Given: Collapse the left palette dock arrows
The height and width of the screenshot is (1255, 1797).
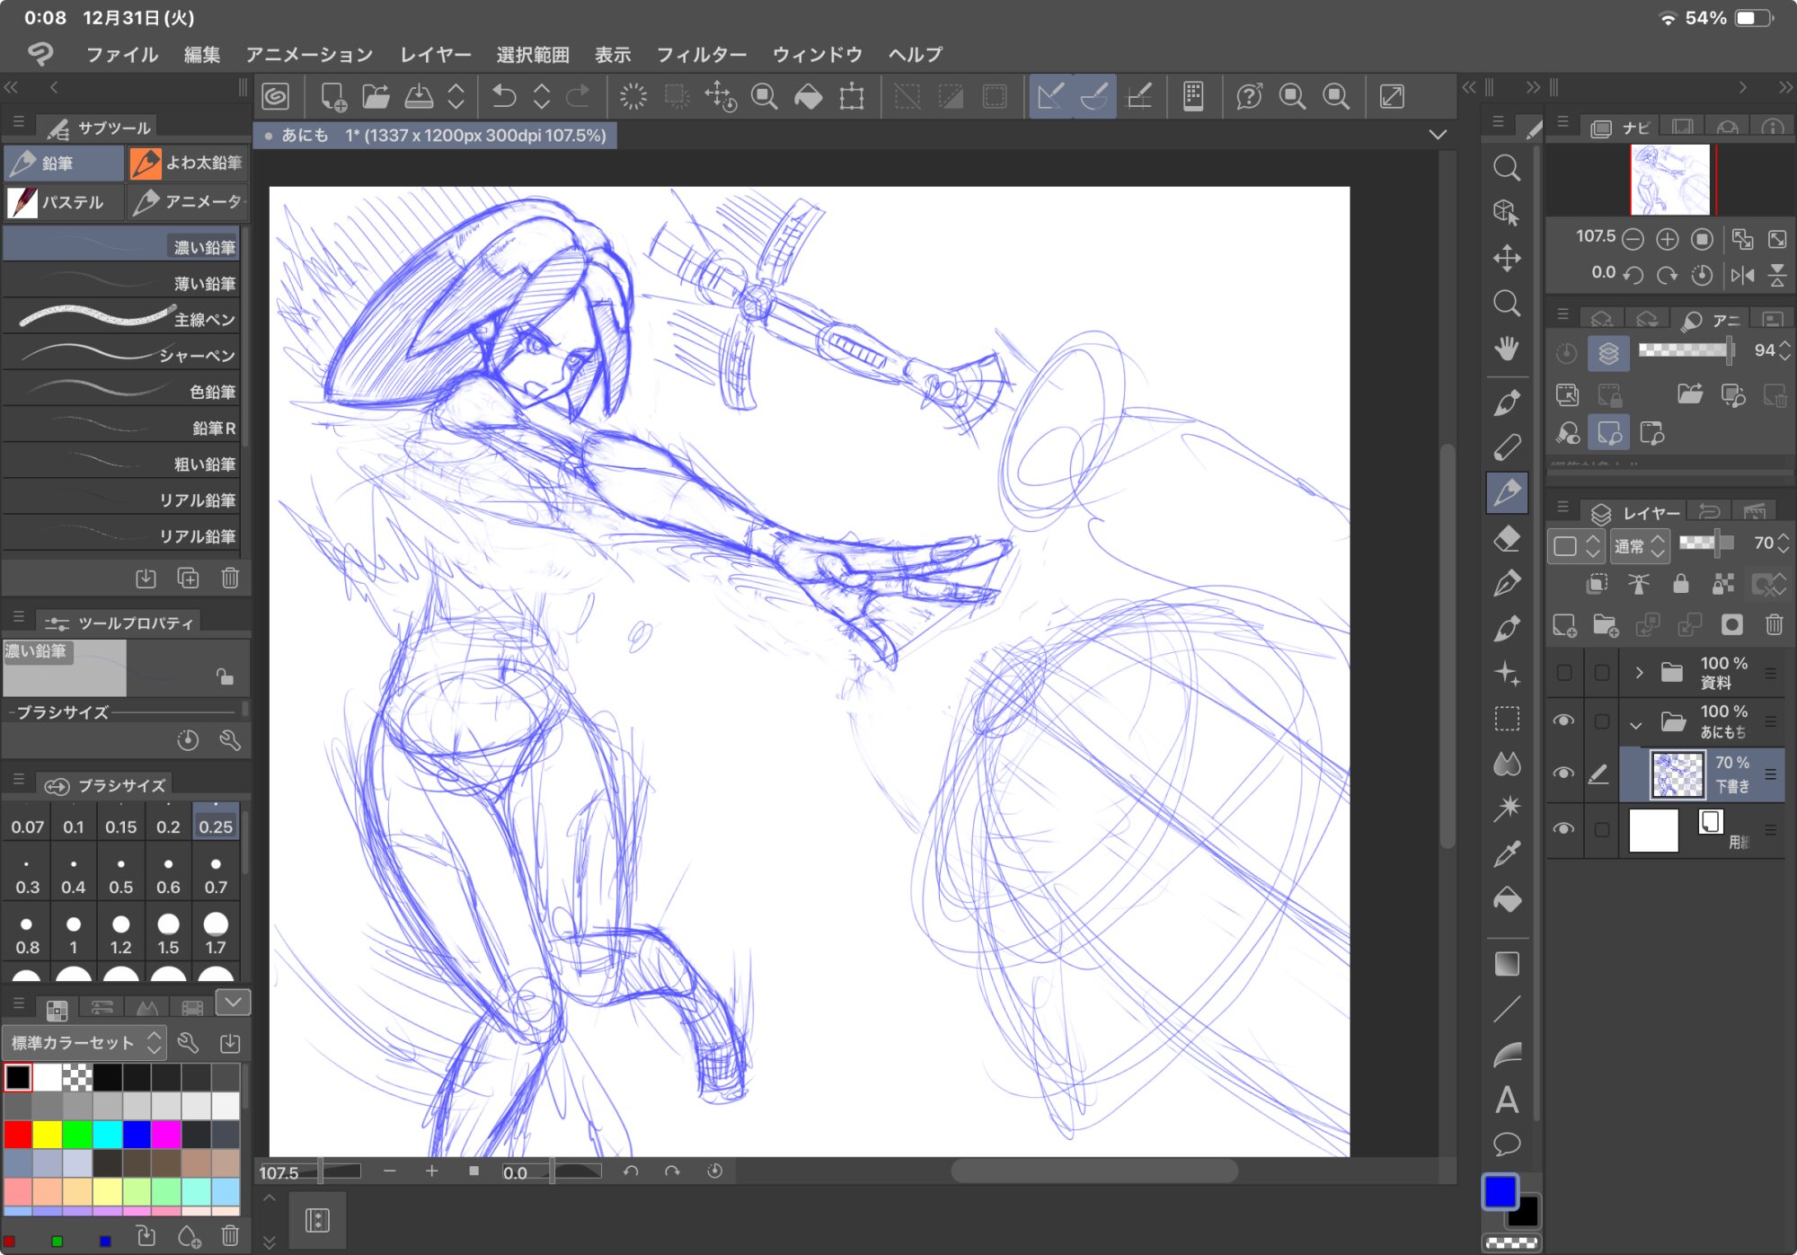Looking at the screenshot, I should tap(11, 87).
